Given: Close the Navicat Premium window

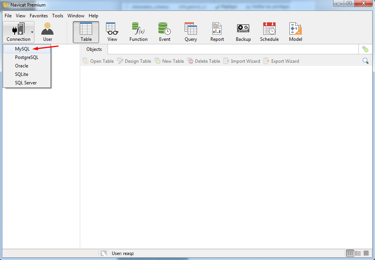Looking at the screenshot, I should 364,3.
